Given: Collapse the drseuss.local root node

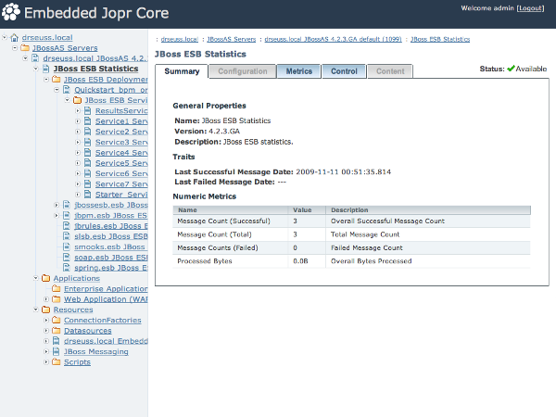Looking at the screenshot, I should pyautogui.click(x=5, y=37).
